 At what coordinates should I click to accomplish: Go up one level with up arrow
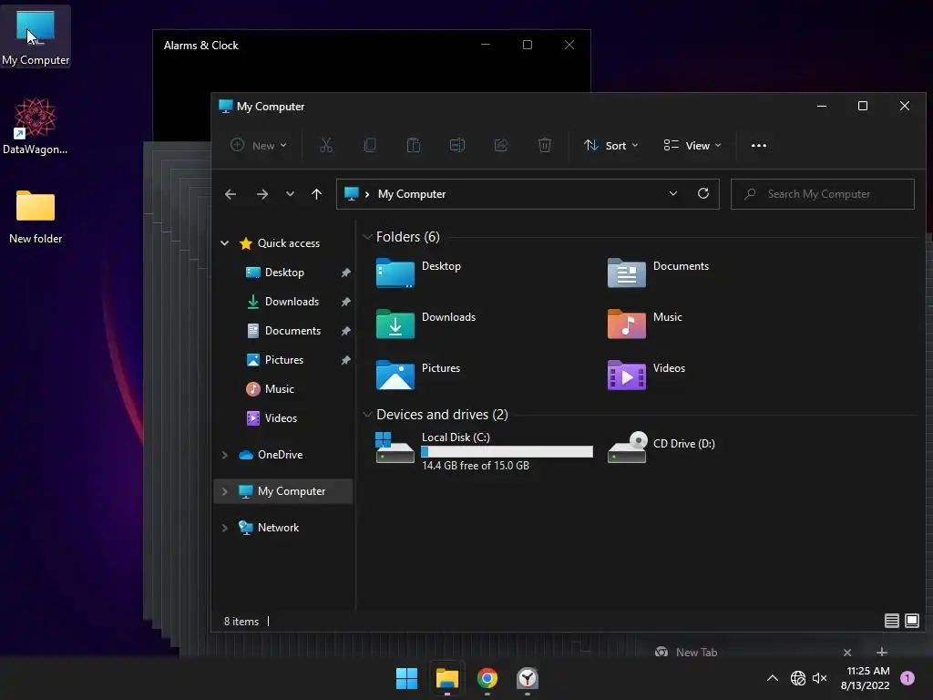[x=316, y=194]
